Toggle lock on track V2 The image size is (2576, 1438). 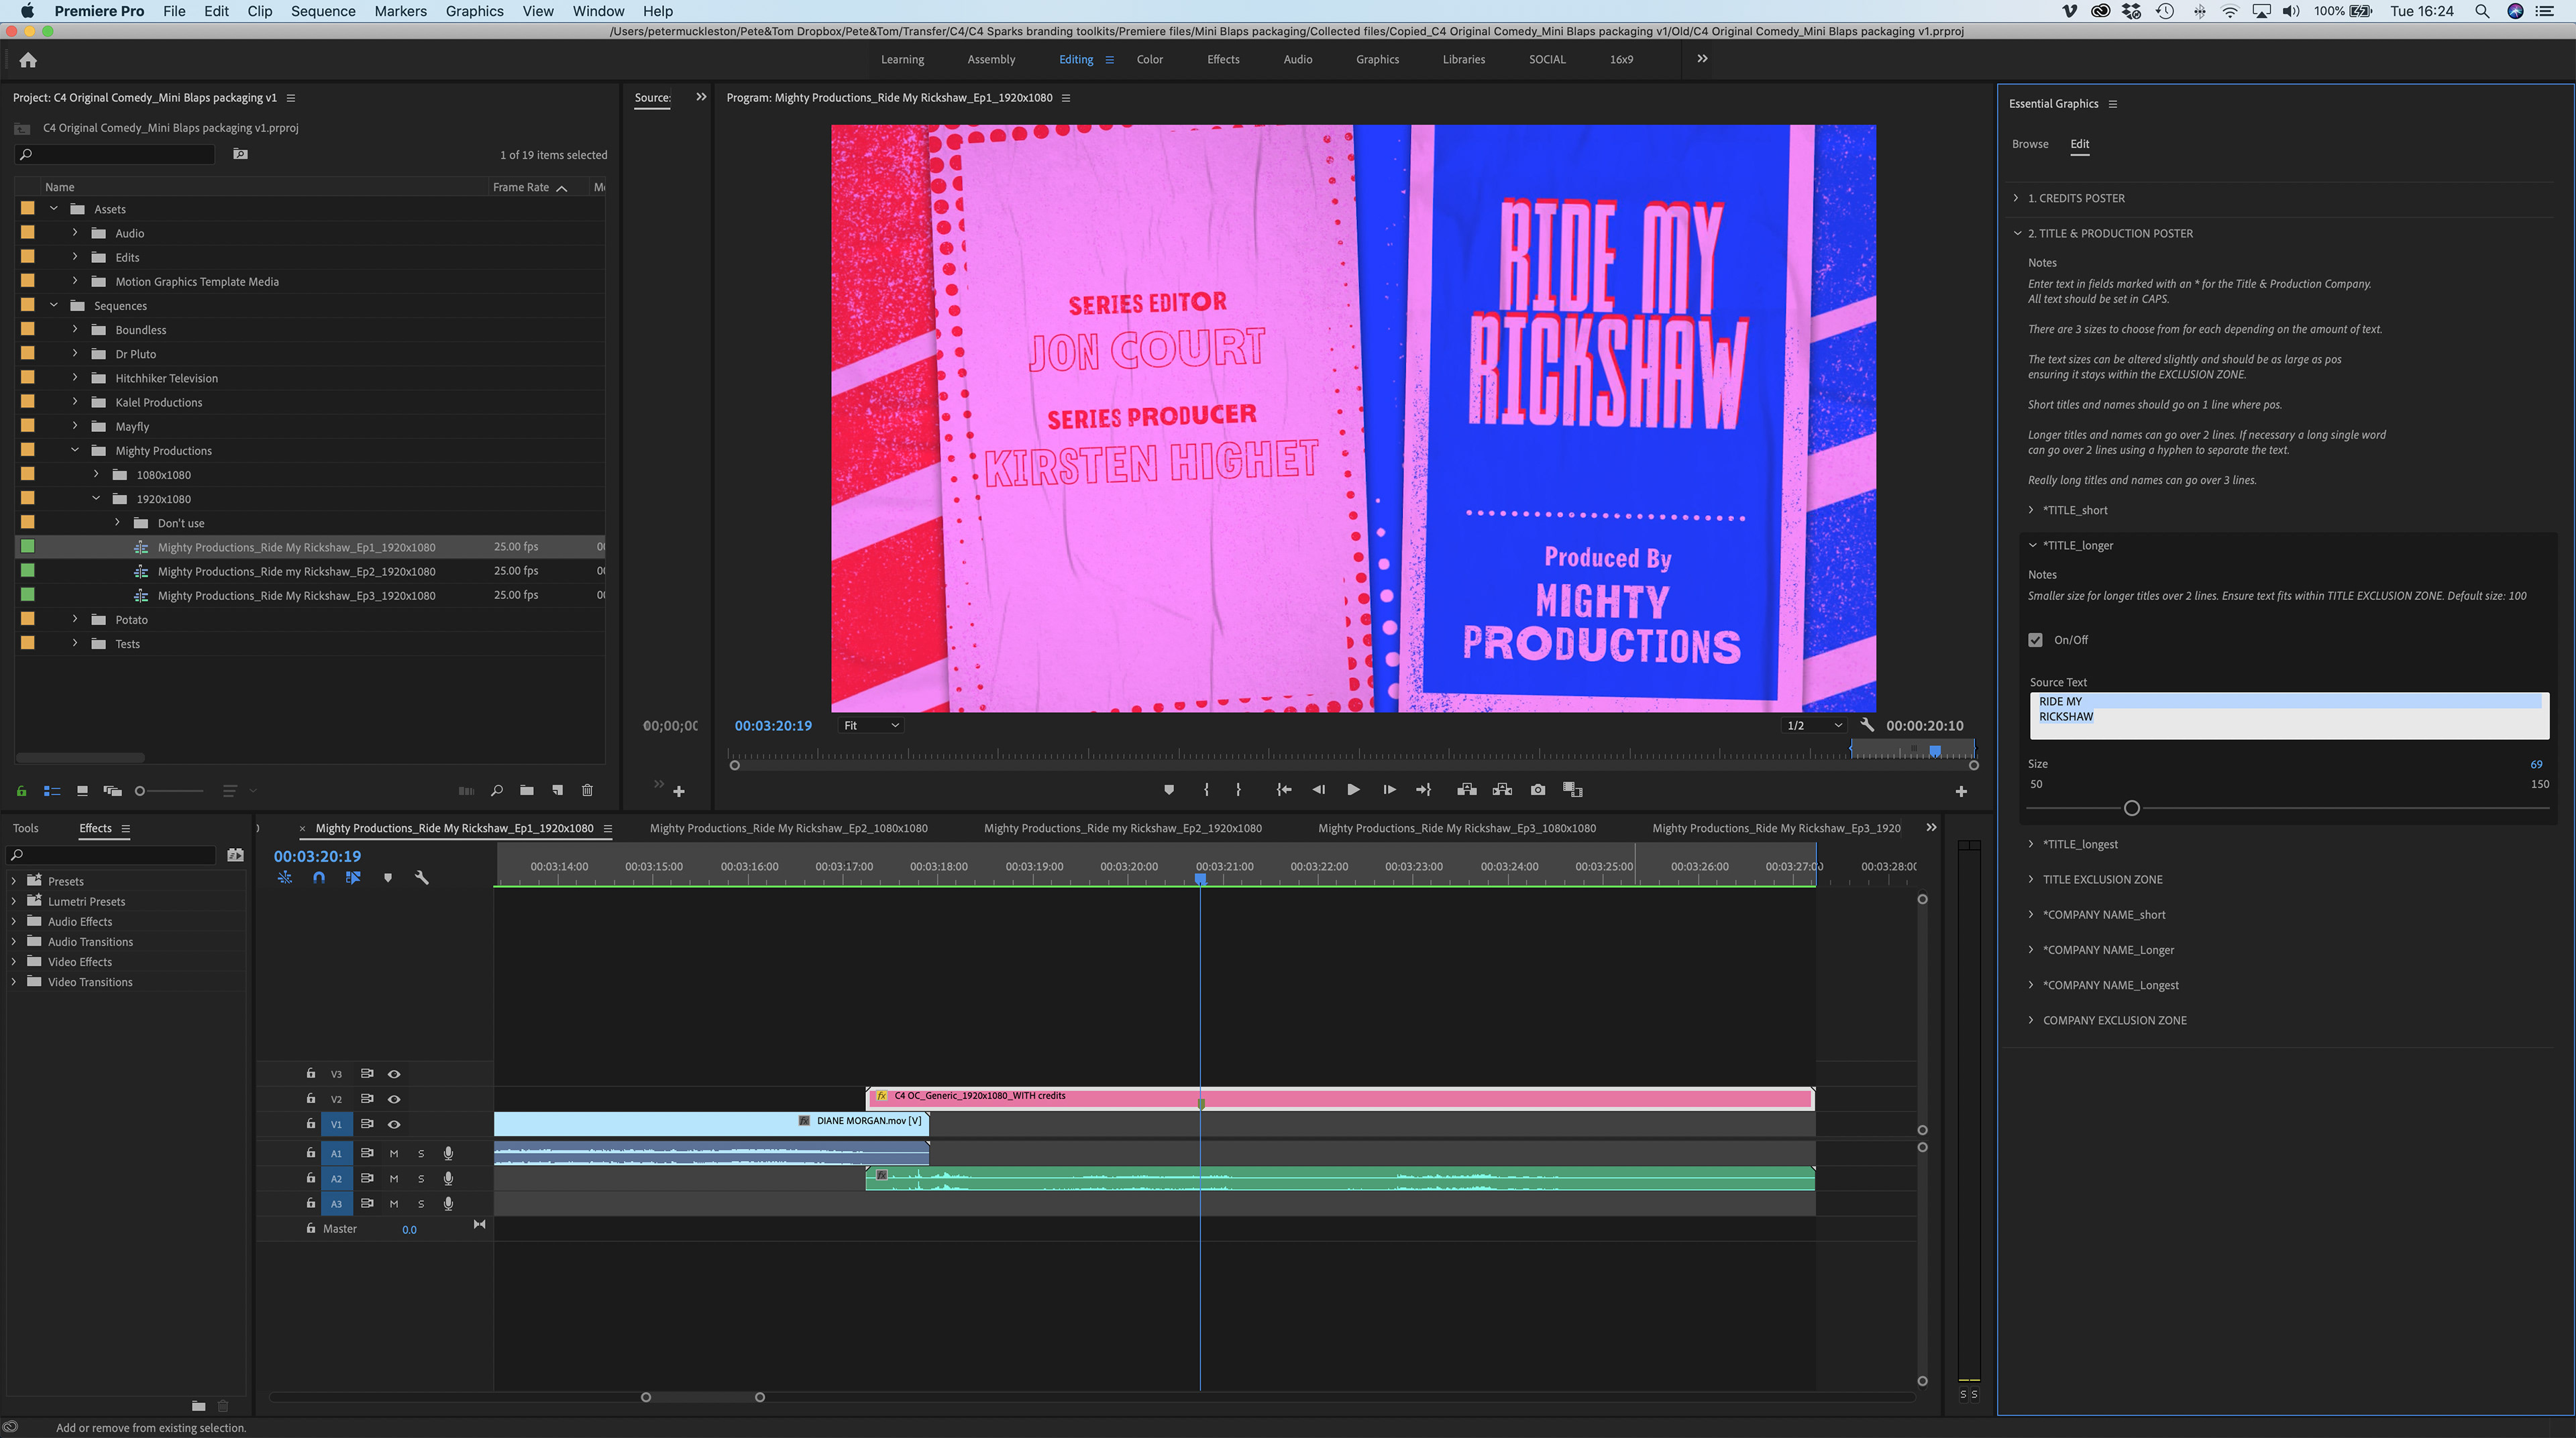(x=311, y=1098)
